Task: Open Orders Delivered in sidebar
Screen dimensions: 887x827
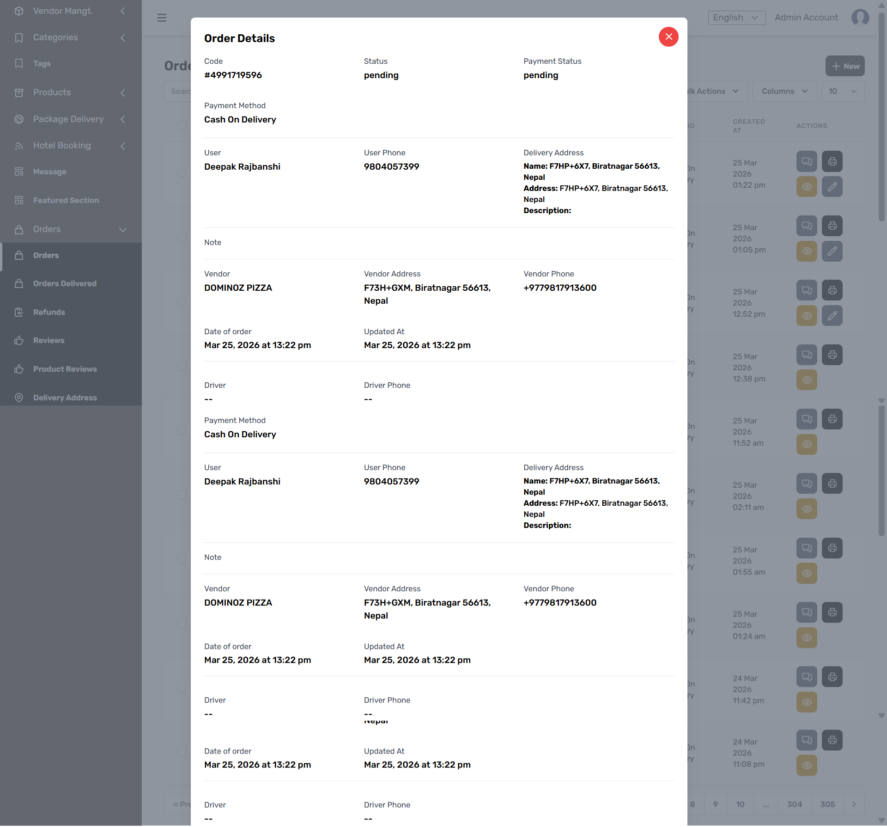Action: click(65, 284)
